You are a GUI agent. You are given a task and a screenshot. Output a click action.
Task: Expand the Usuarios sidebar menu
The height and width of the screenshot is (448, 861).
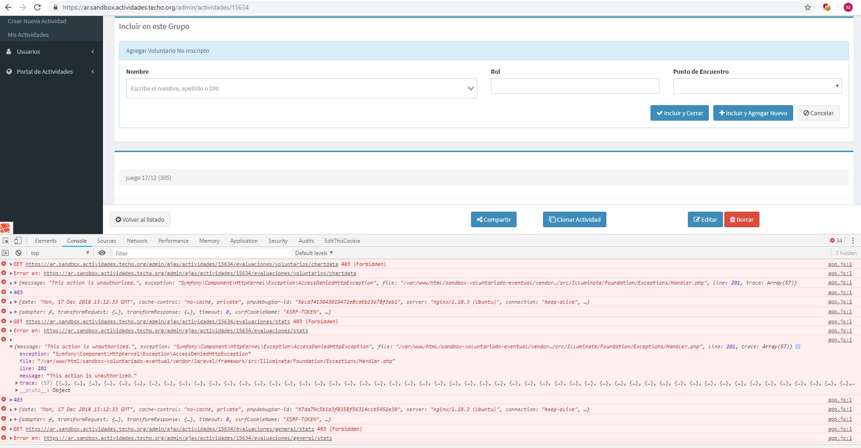click(x=51, y=51)
